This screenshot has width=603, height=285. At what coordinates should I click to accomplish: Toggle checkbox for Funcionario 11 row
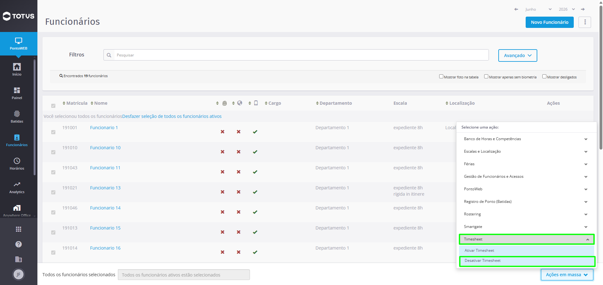click(x=53, y=172)
